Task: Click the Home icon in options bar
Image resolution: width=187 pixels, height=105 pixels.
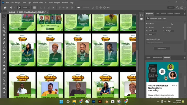Action: click(x=5, y=8)
